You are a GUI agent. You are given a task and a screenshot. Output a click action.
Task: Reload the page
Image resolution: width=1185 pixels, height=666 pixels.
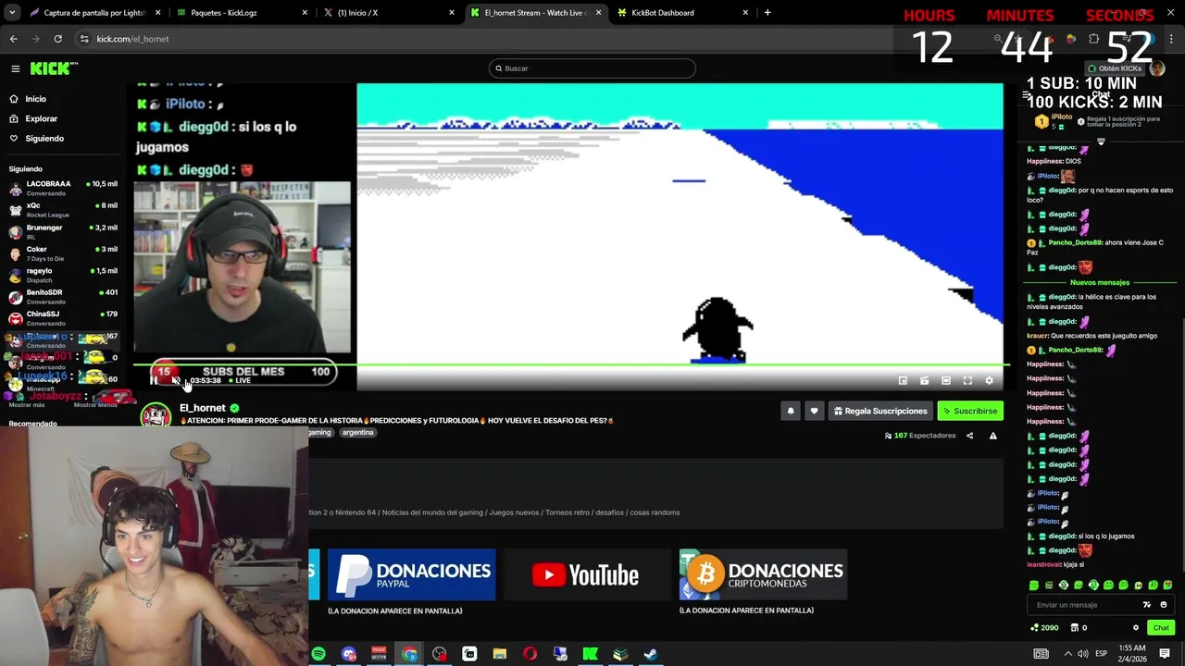pyautogui.click(x=57, y=39)
